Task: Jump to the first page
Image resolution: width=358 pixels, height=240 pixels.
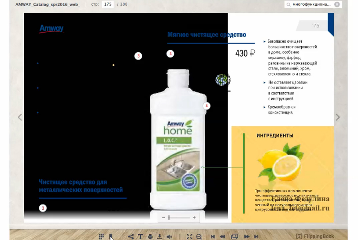Action: click(x=213, y=236)
